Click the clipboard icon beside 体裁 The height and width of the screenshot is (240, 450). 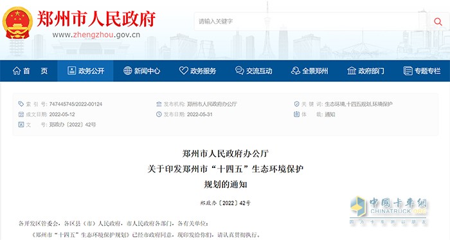(297, 115)
